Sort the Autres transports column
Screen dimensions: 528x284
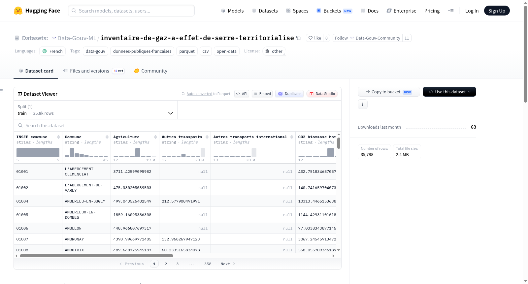[207, 137]
